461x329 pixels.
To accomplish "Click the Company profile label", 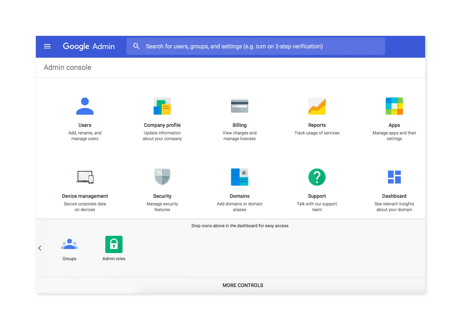I will click(162, 125).
